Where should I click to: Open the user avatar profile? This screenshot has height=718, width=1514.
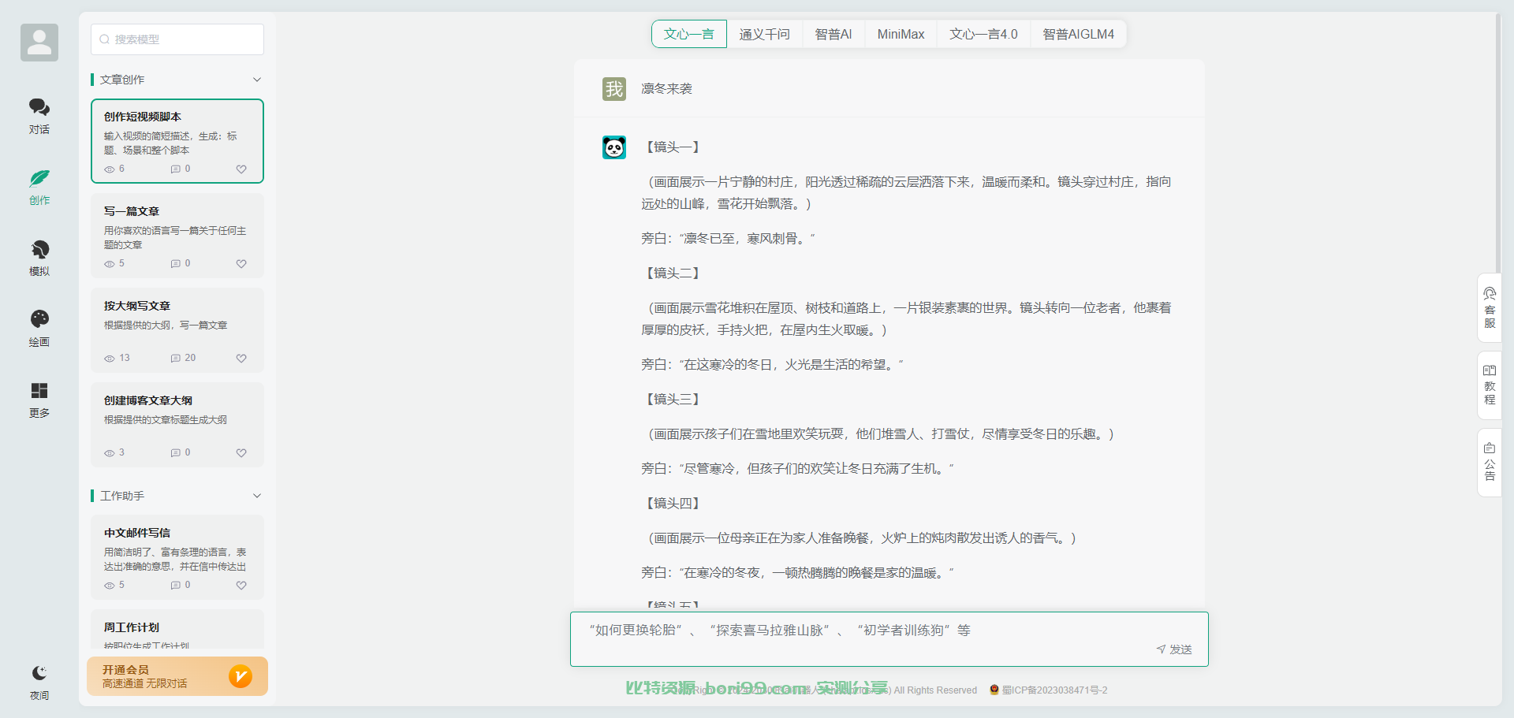click(x=39, y=43)
